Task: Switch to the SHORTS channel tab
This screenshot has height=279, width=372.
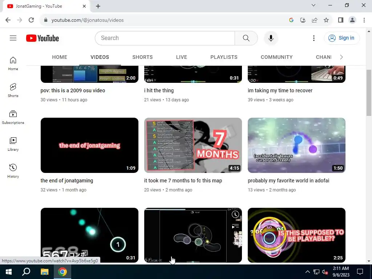Action: tap(142, 57)
